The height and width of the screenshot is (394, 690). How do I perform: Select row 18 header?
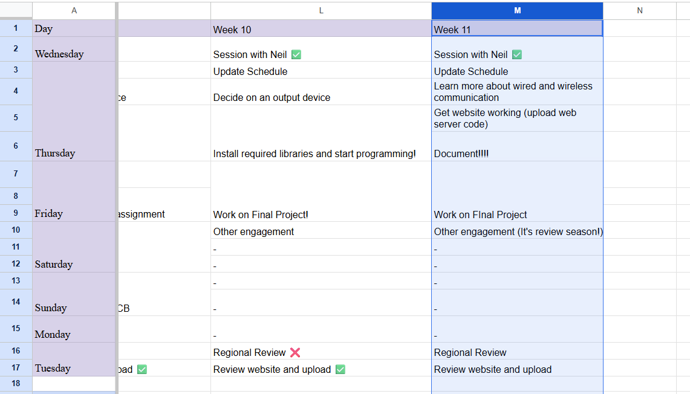(x=16, y=383)
